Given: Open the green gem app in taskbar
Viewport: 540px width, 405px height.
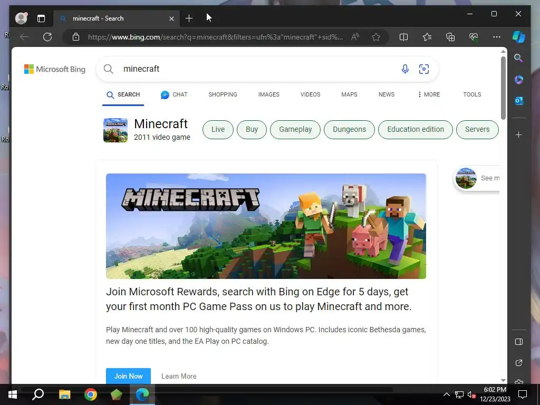Looking at the screenshot, I should pyautogui.click(x=117, y=394).
